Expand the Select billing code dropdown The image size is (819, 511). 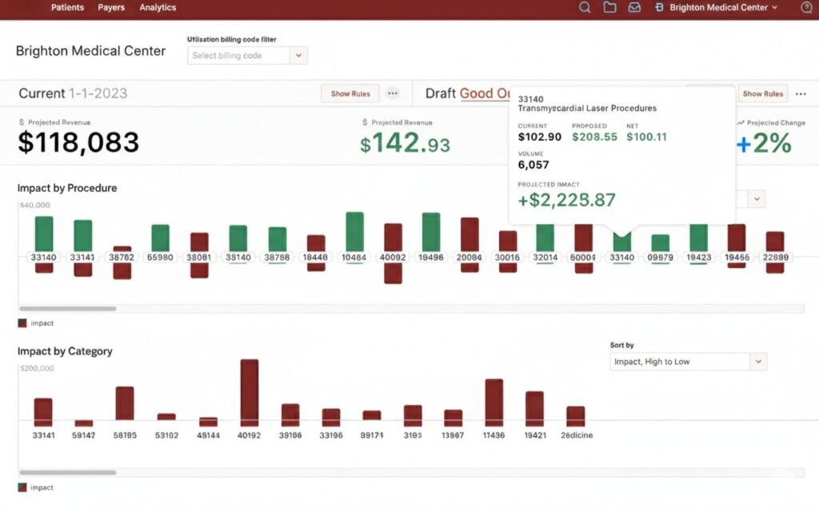[298, 56]
